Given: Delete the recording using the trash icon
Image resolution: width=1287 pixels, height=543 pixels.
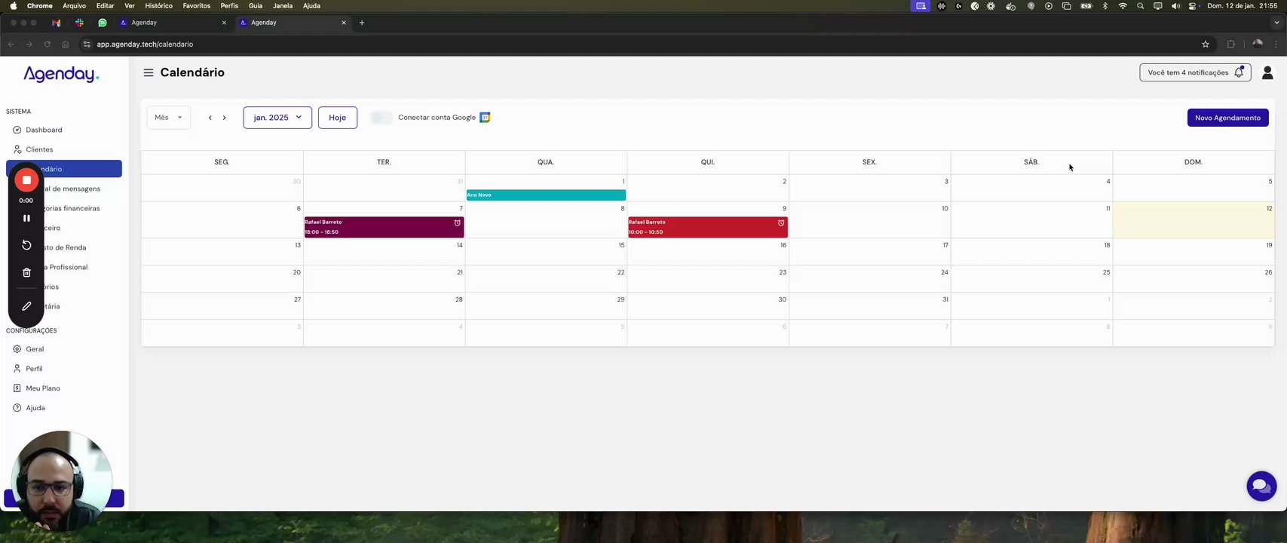Looking at the screenshot, I should (x=26, y=272).
